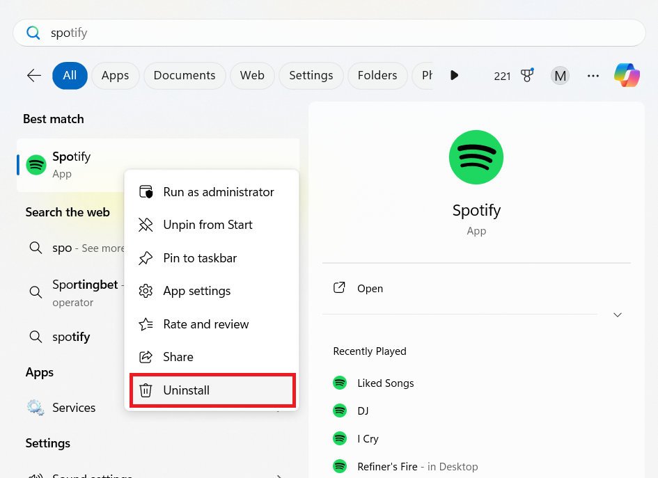Open the M account avatar
This screenshot has height=478, width=658.
pos(560,76)
